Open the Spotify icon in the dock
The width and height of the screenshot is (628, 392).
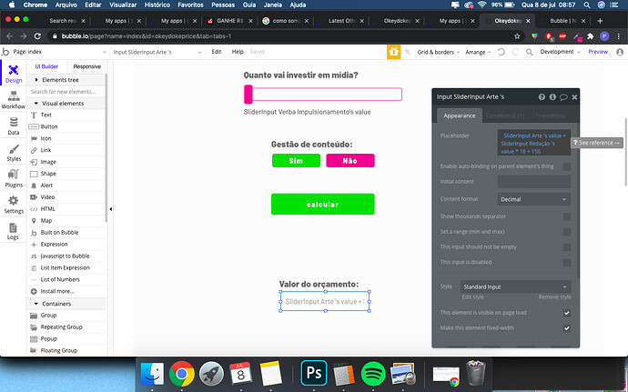(373, 374)
